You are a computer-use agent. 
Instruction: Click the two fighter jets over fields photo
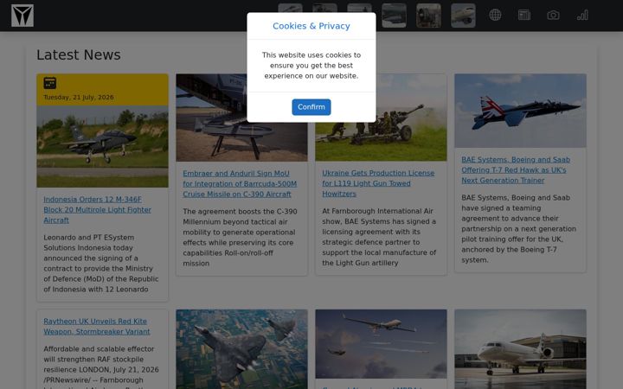241,349
